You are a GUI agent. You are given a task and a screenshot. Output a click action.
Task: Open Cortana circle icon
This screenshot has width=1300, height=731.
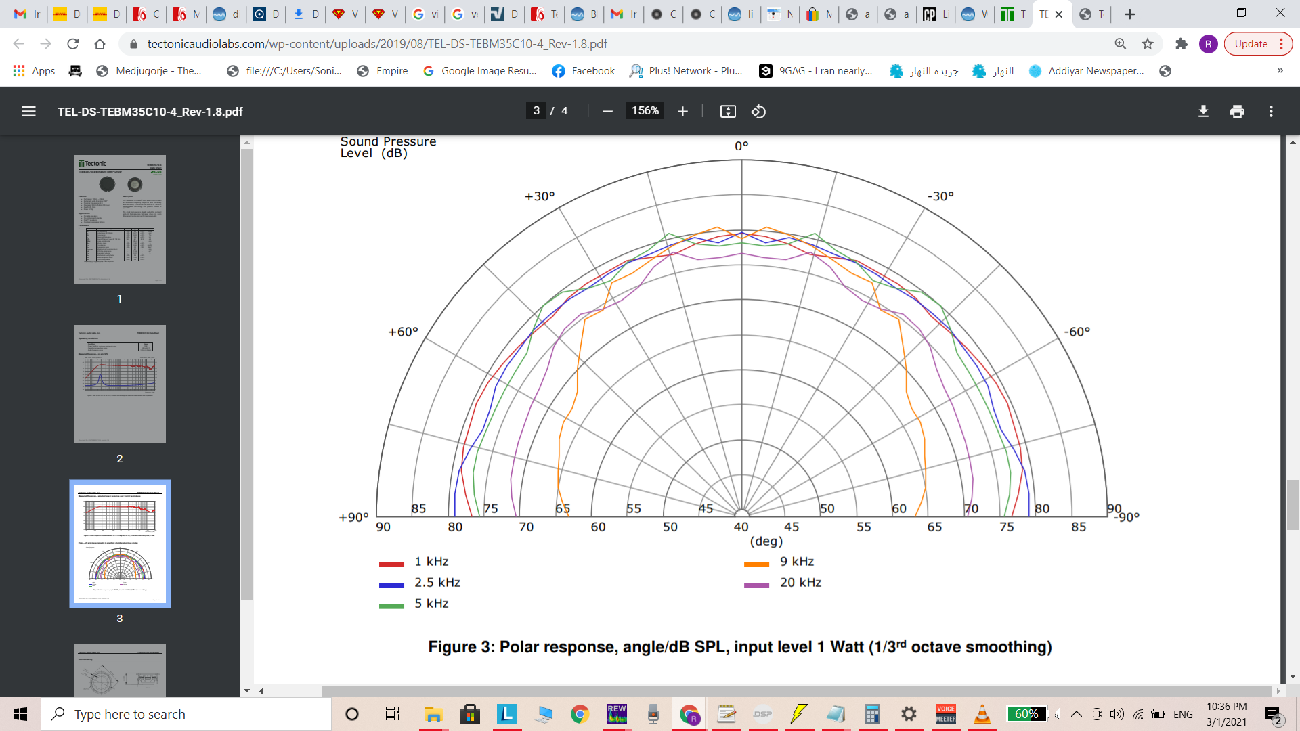click(352, 714)
